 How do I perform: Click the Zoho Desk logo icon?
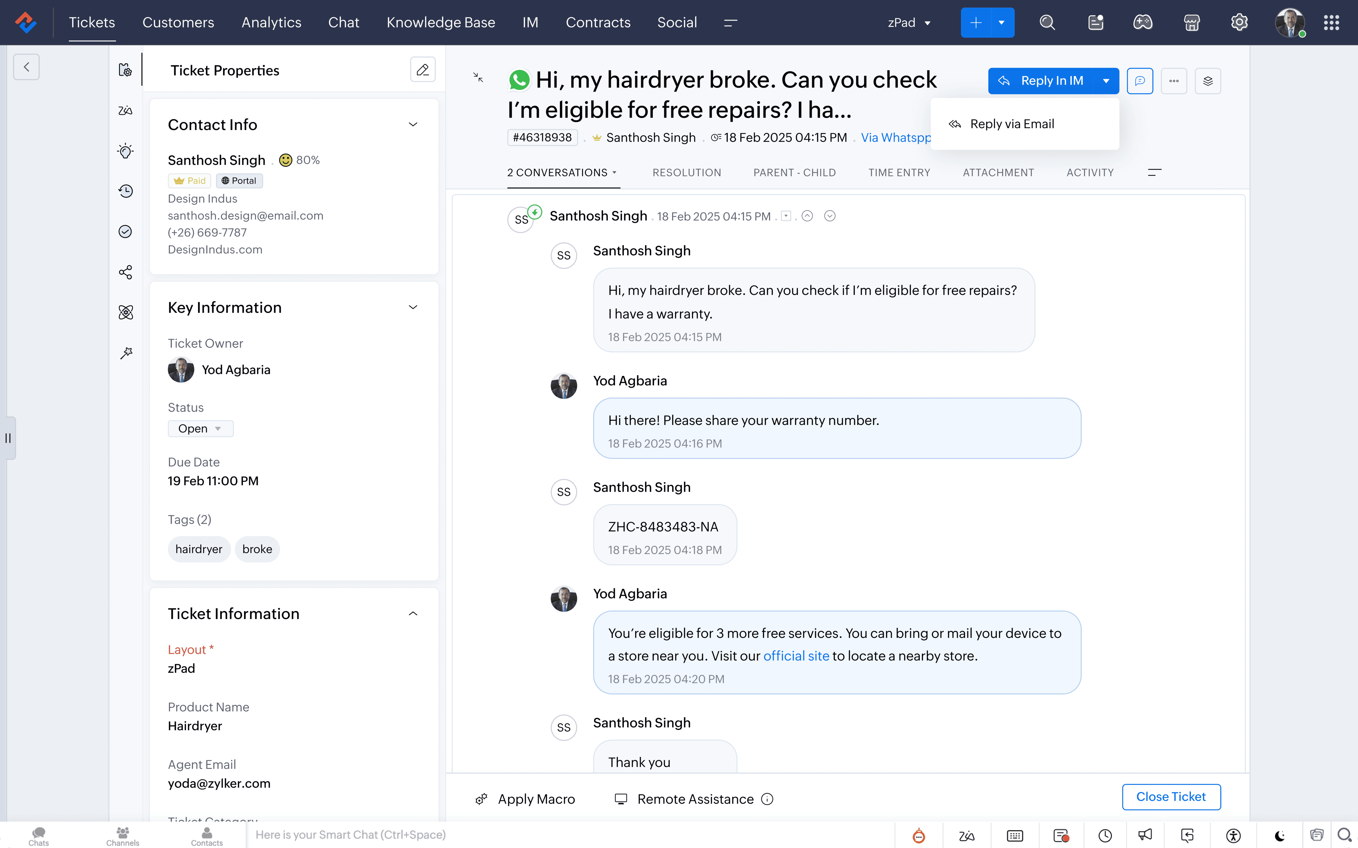(x=26, y=23)
